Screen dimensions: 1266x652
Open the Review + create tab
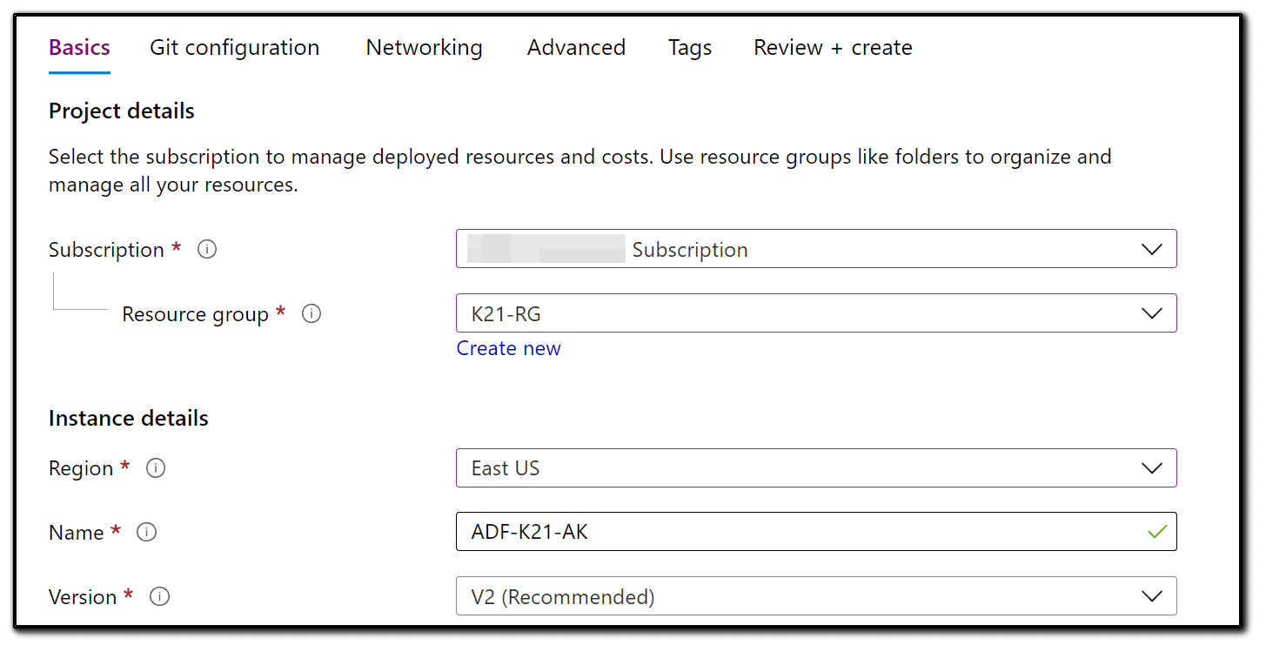(833, 47)
